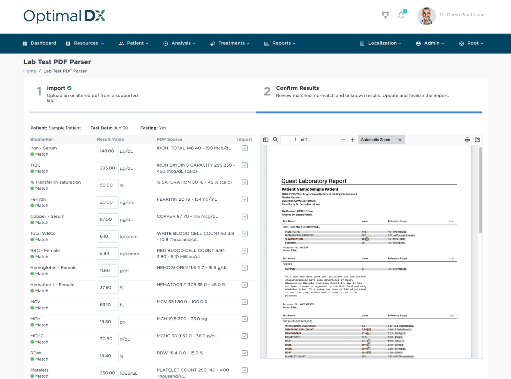Image resolution: width=511 pixels, height=379 pixels.
Task: Open search in the PDF viewer
Action: (x=275, y=140)
